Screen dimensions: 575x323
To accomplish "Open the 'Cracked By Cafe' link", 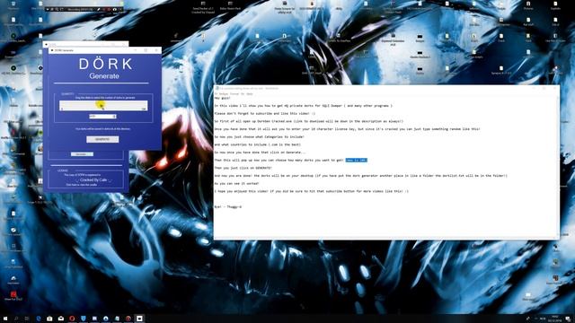I will point(93,180).
